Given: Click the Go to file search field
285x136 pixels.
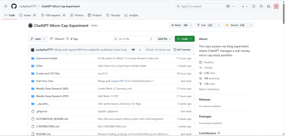Looking at the screenshot, I should 133,39.
